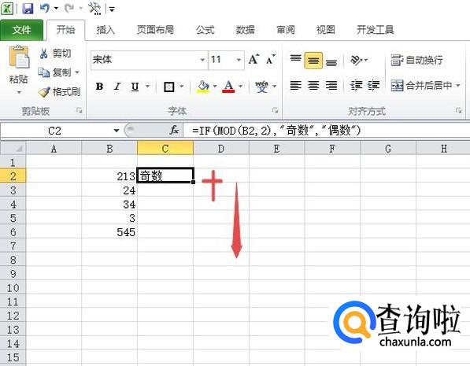Expand the Name Box dropdown arrow
Viewport: 470px width, 366px height.
pyautogui.click(x=117, y=131)
